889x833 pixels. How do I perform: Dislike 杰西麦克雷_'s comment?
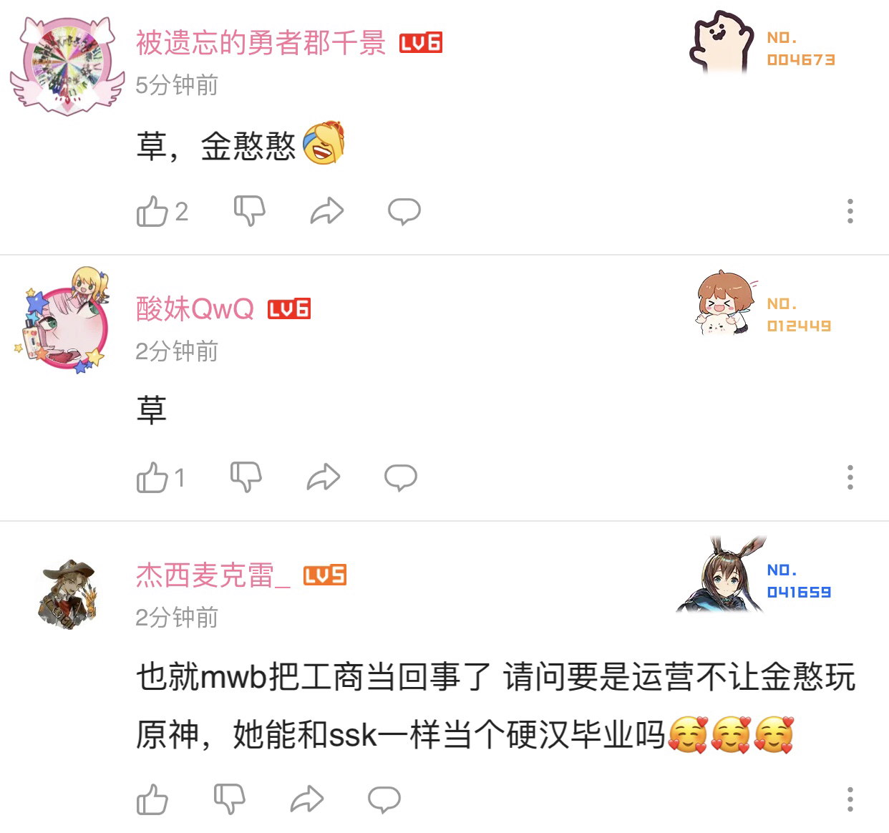pyautogui.click(x=230, y=799)
